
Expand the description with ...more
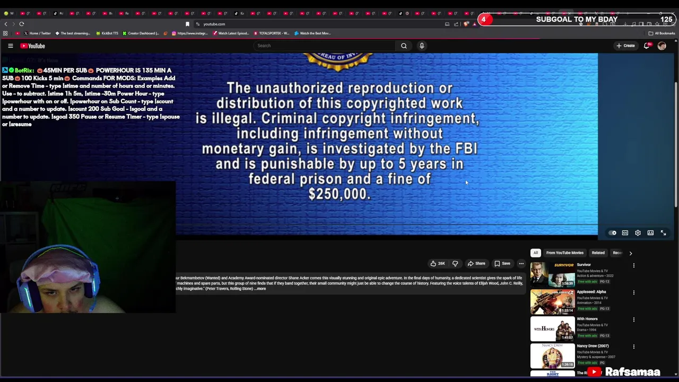pos(260,289)
